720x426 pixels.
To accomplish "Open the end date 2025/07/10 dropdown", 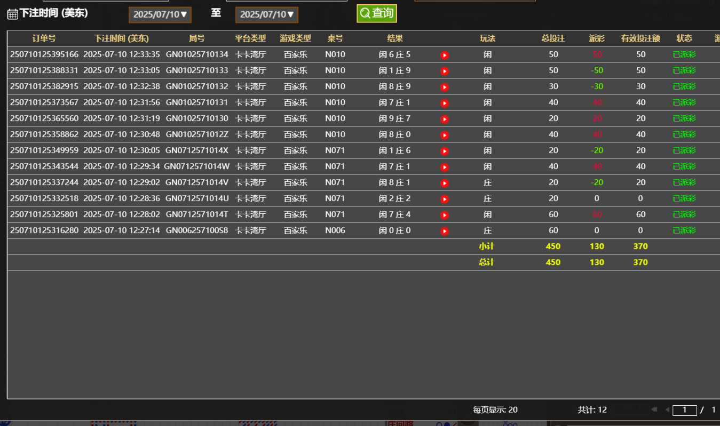I will point(267,15).
